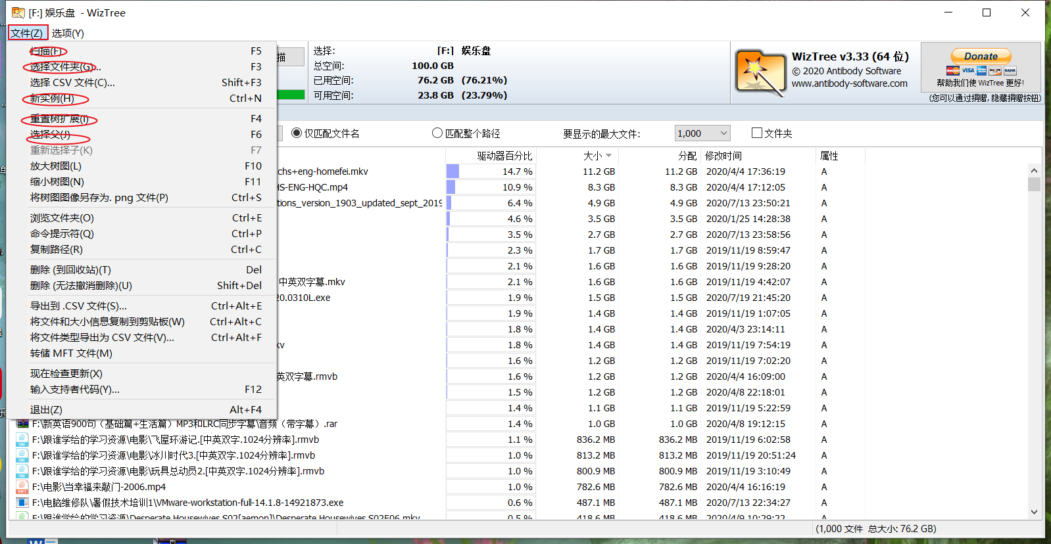This screenshot has width=1051, height=544.
Task: Click the exe icon for VMware-workstation-full
Action: point(22,503)
